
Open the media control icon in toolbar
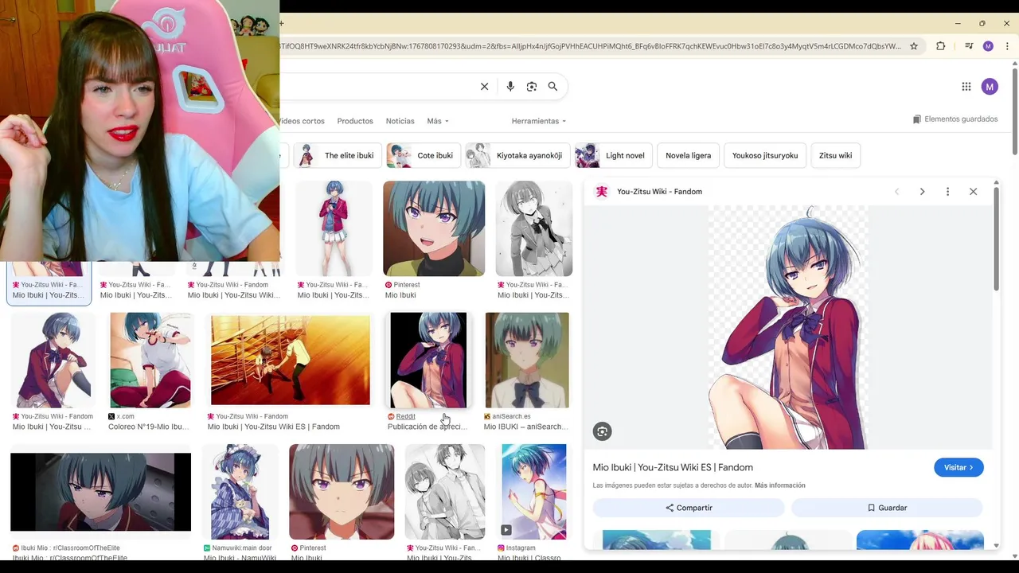(969, 46)
